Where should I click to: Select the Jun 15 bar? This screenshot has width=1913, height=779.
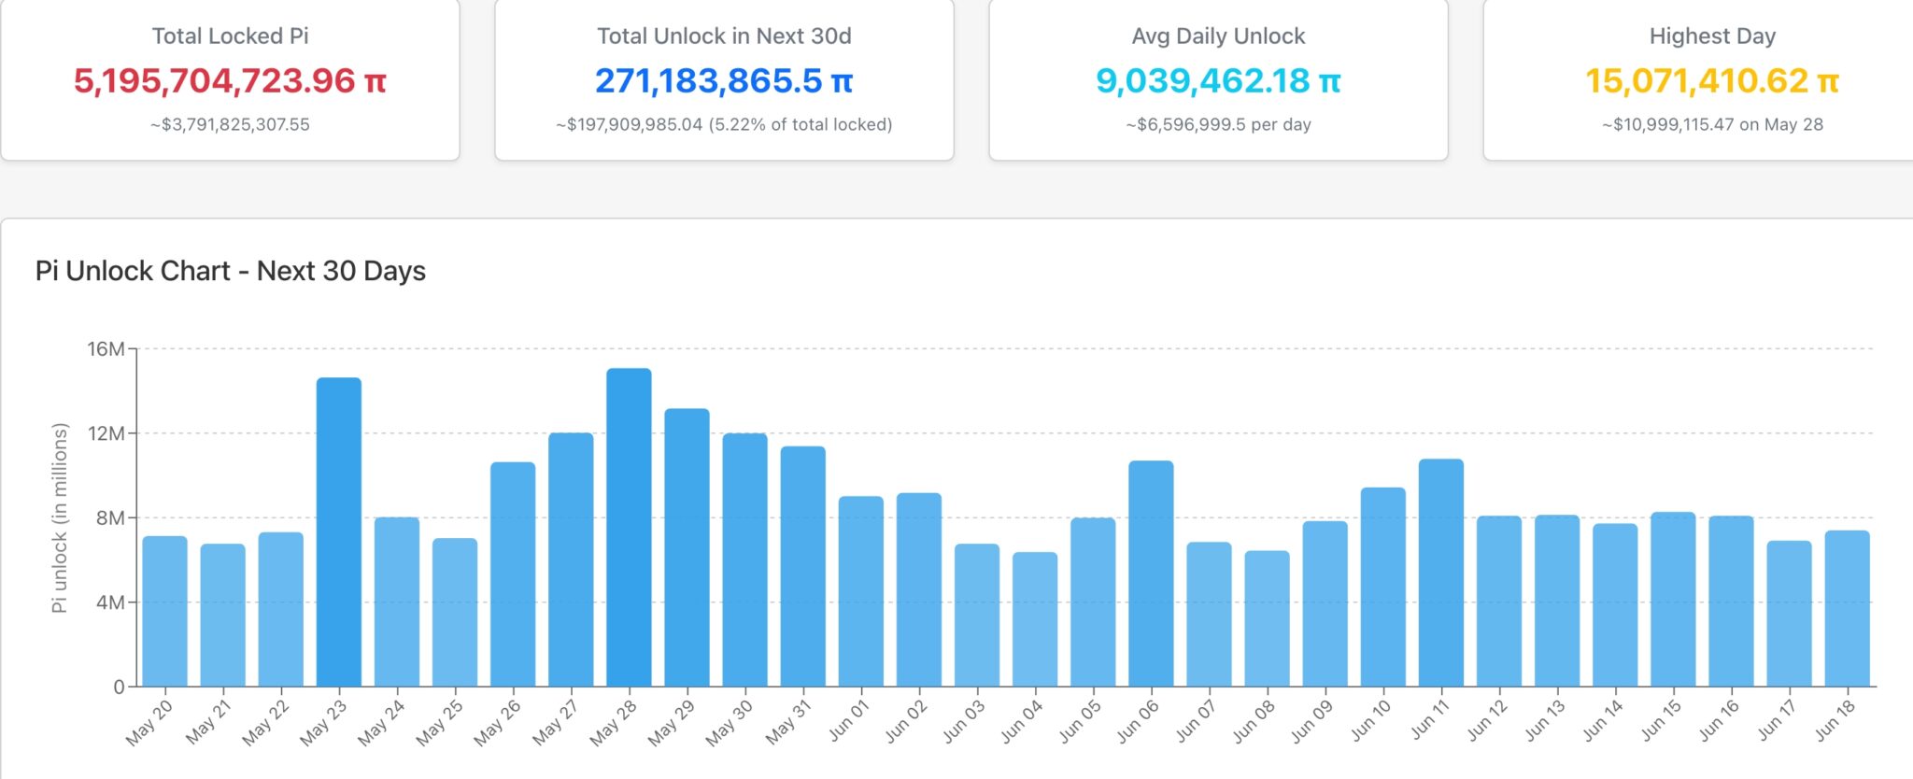point(1673,599)
